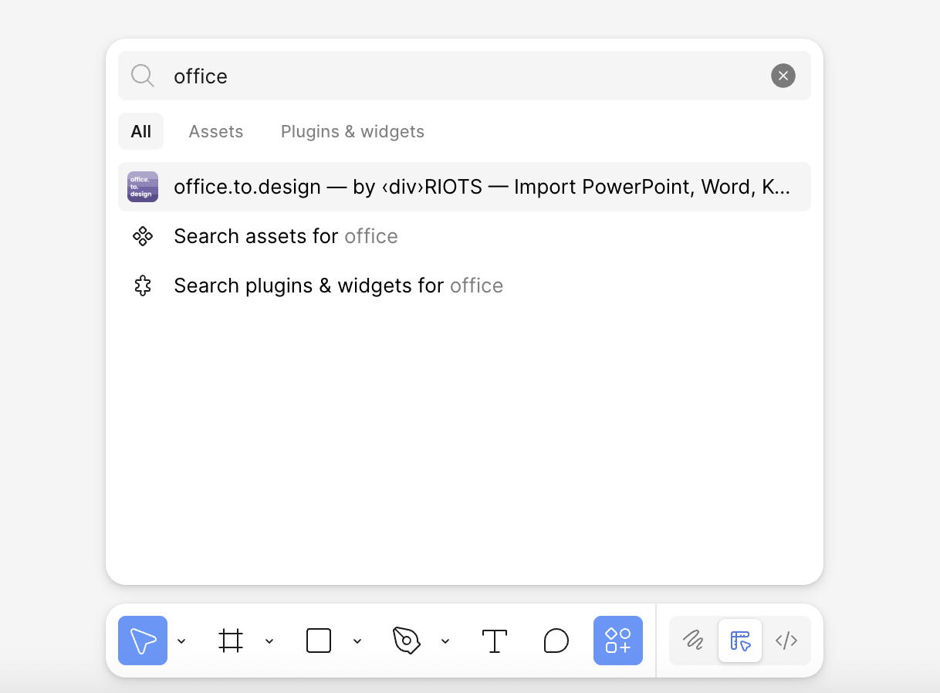Select the Move tool arrow icon
Viewport: 940px width, 693px height.
143,641
